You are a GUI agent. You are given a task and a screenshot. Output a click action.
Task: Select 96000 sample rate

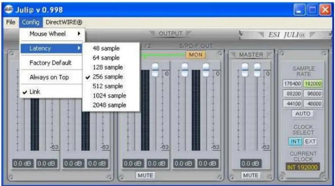click(313, 94)
